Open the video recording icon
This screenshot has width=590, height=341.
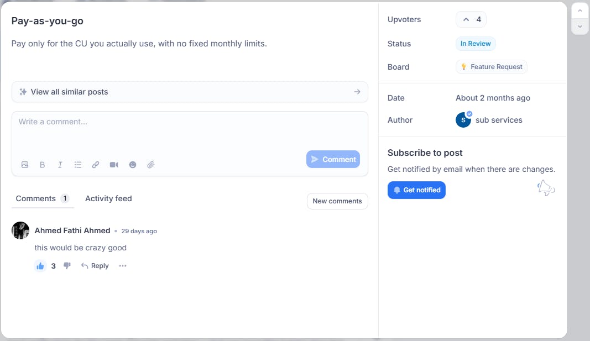click(114, 164)
